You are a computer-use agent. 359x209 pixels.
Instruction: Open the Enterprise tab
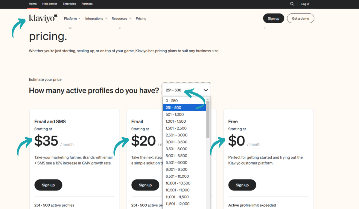tap(69, 4)
